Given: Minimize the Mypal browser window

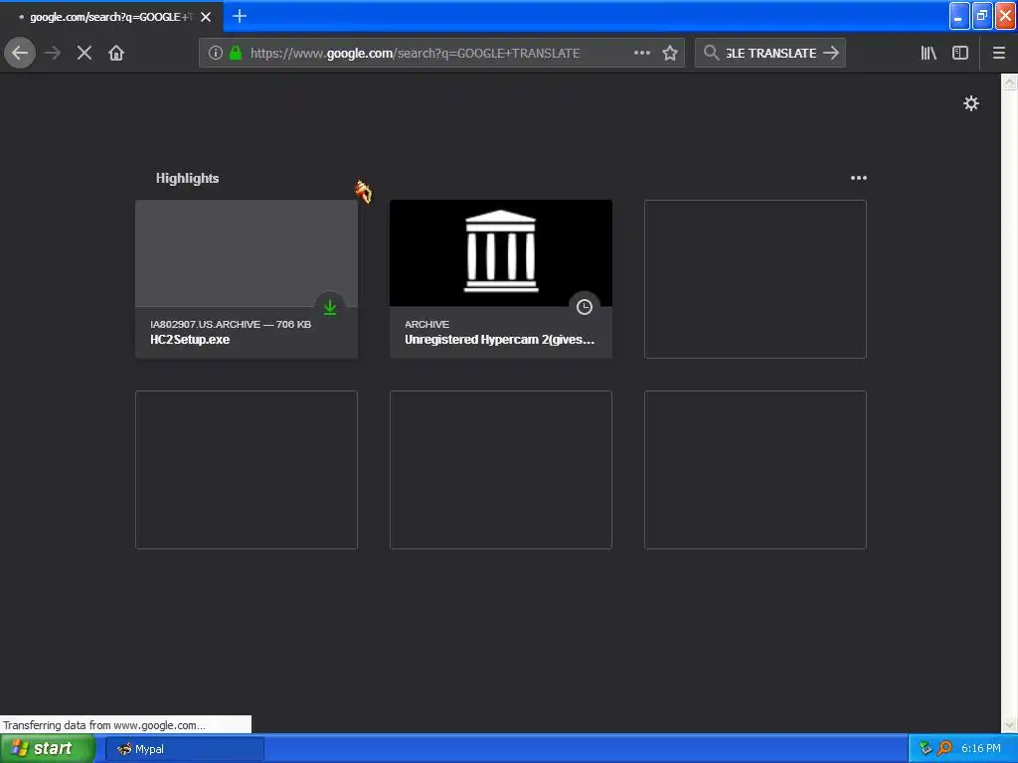Looking at the screenshot, I should 959,16.
